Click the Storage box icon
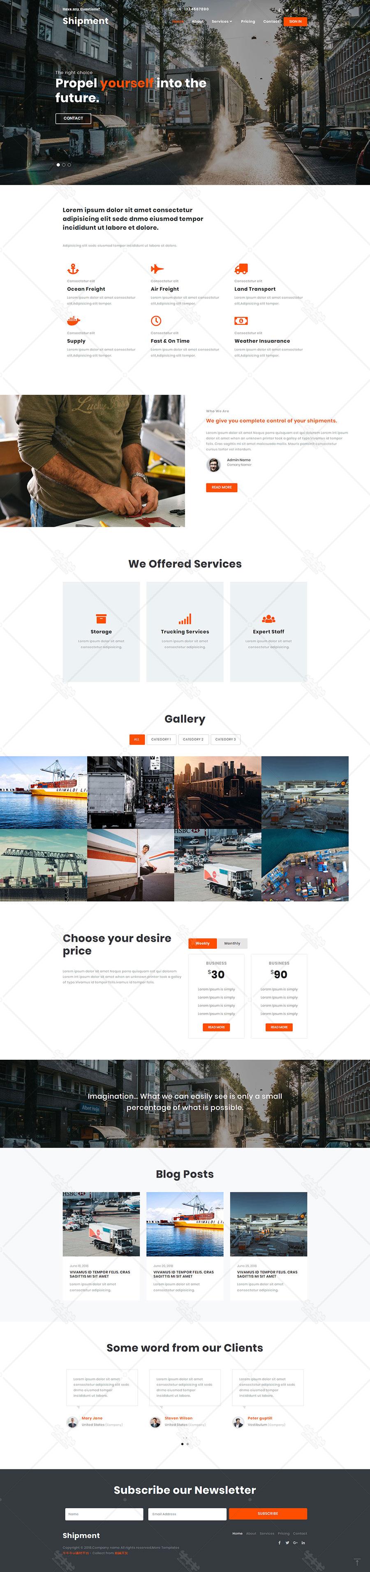 coord(102,618)
